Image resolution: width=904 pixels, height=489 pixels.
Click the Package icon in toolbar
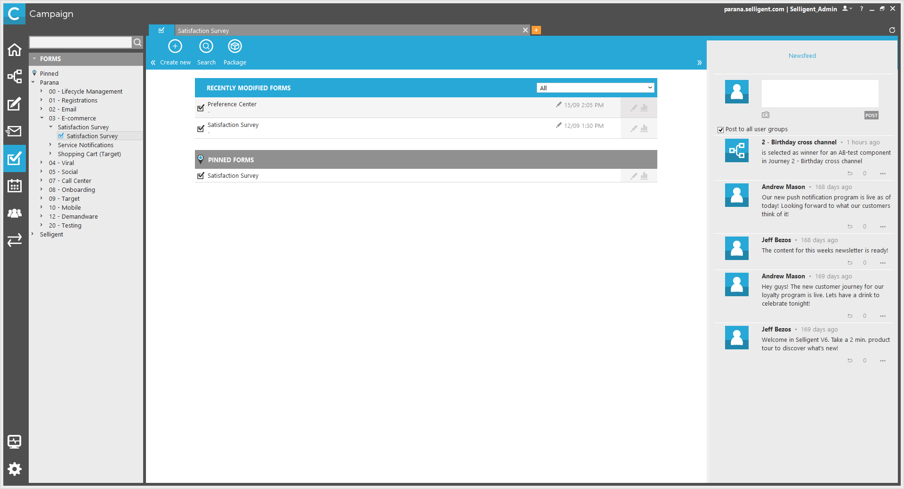tap(234, 47)
